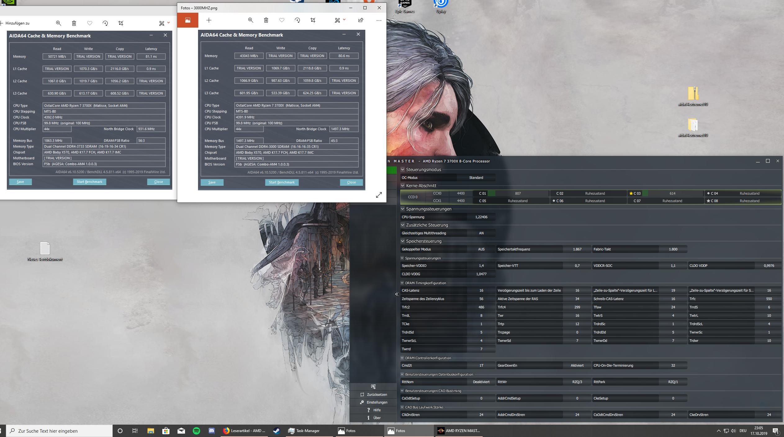Viewport: 784px width, 437px height.
Task: Rotate the 3000MHZ photo
Action: tap(297, 20)
